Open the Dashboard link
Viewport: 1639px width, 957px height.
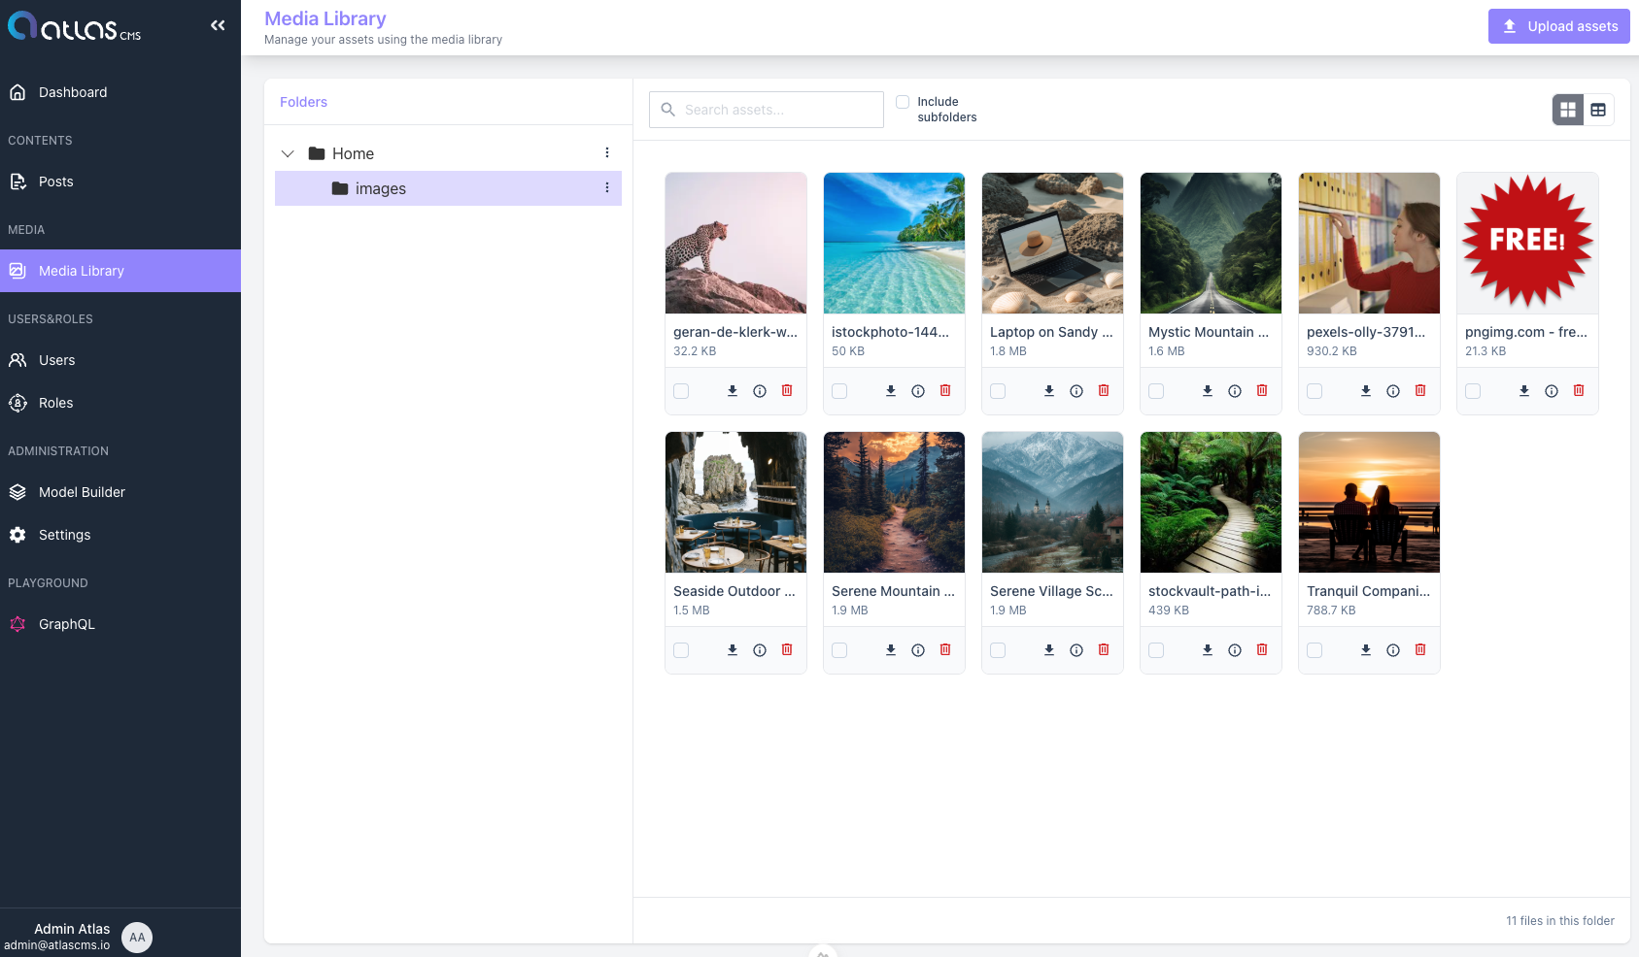pos(72,92)
